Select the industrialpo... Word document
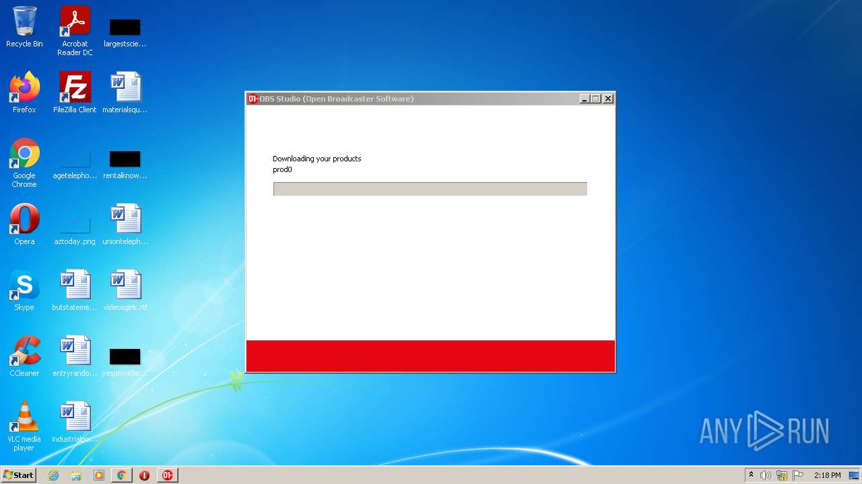862x484 pixels. click(75, 422)
